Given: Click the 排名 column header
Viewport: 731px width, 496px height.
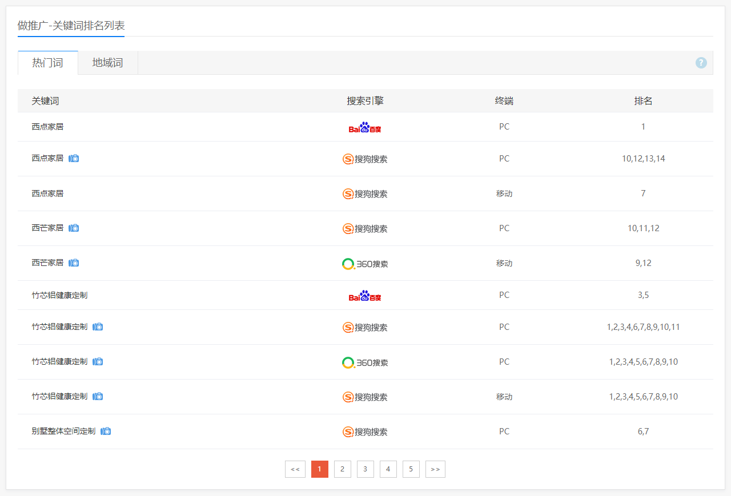Looking at the screenshot, I should (643, 101).
